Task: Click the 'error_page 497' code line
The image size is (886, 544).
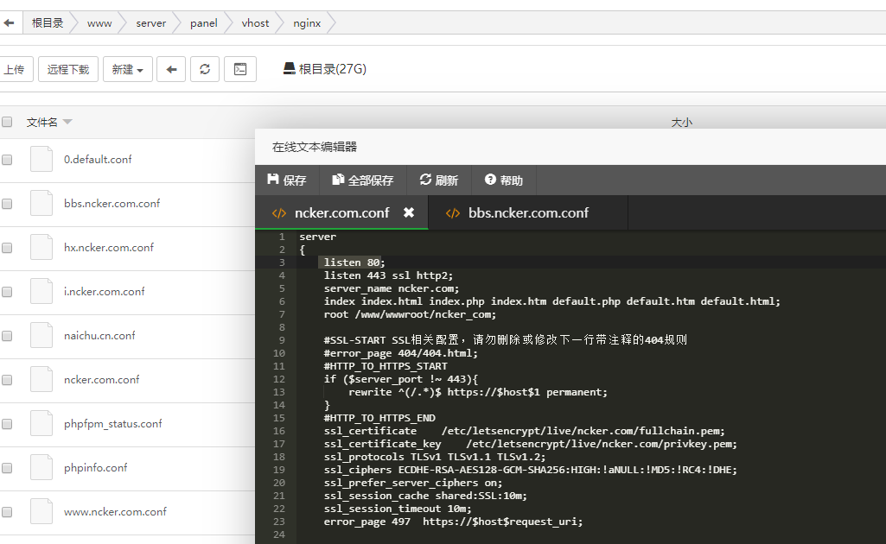Action: 453,522
